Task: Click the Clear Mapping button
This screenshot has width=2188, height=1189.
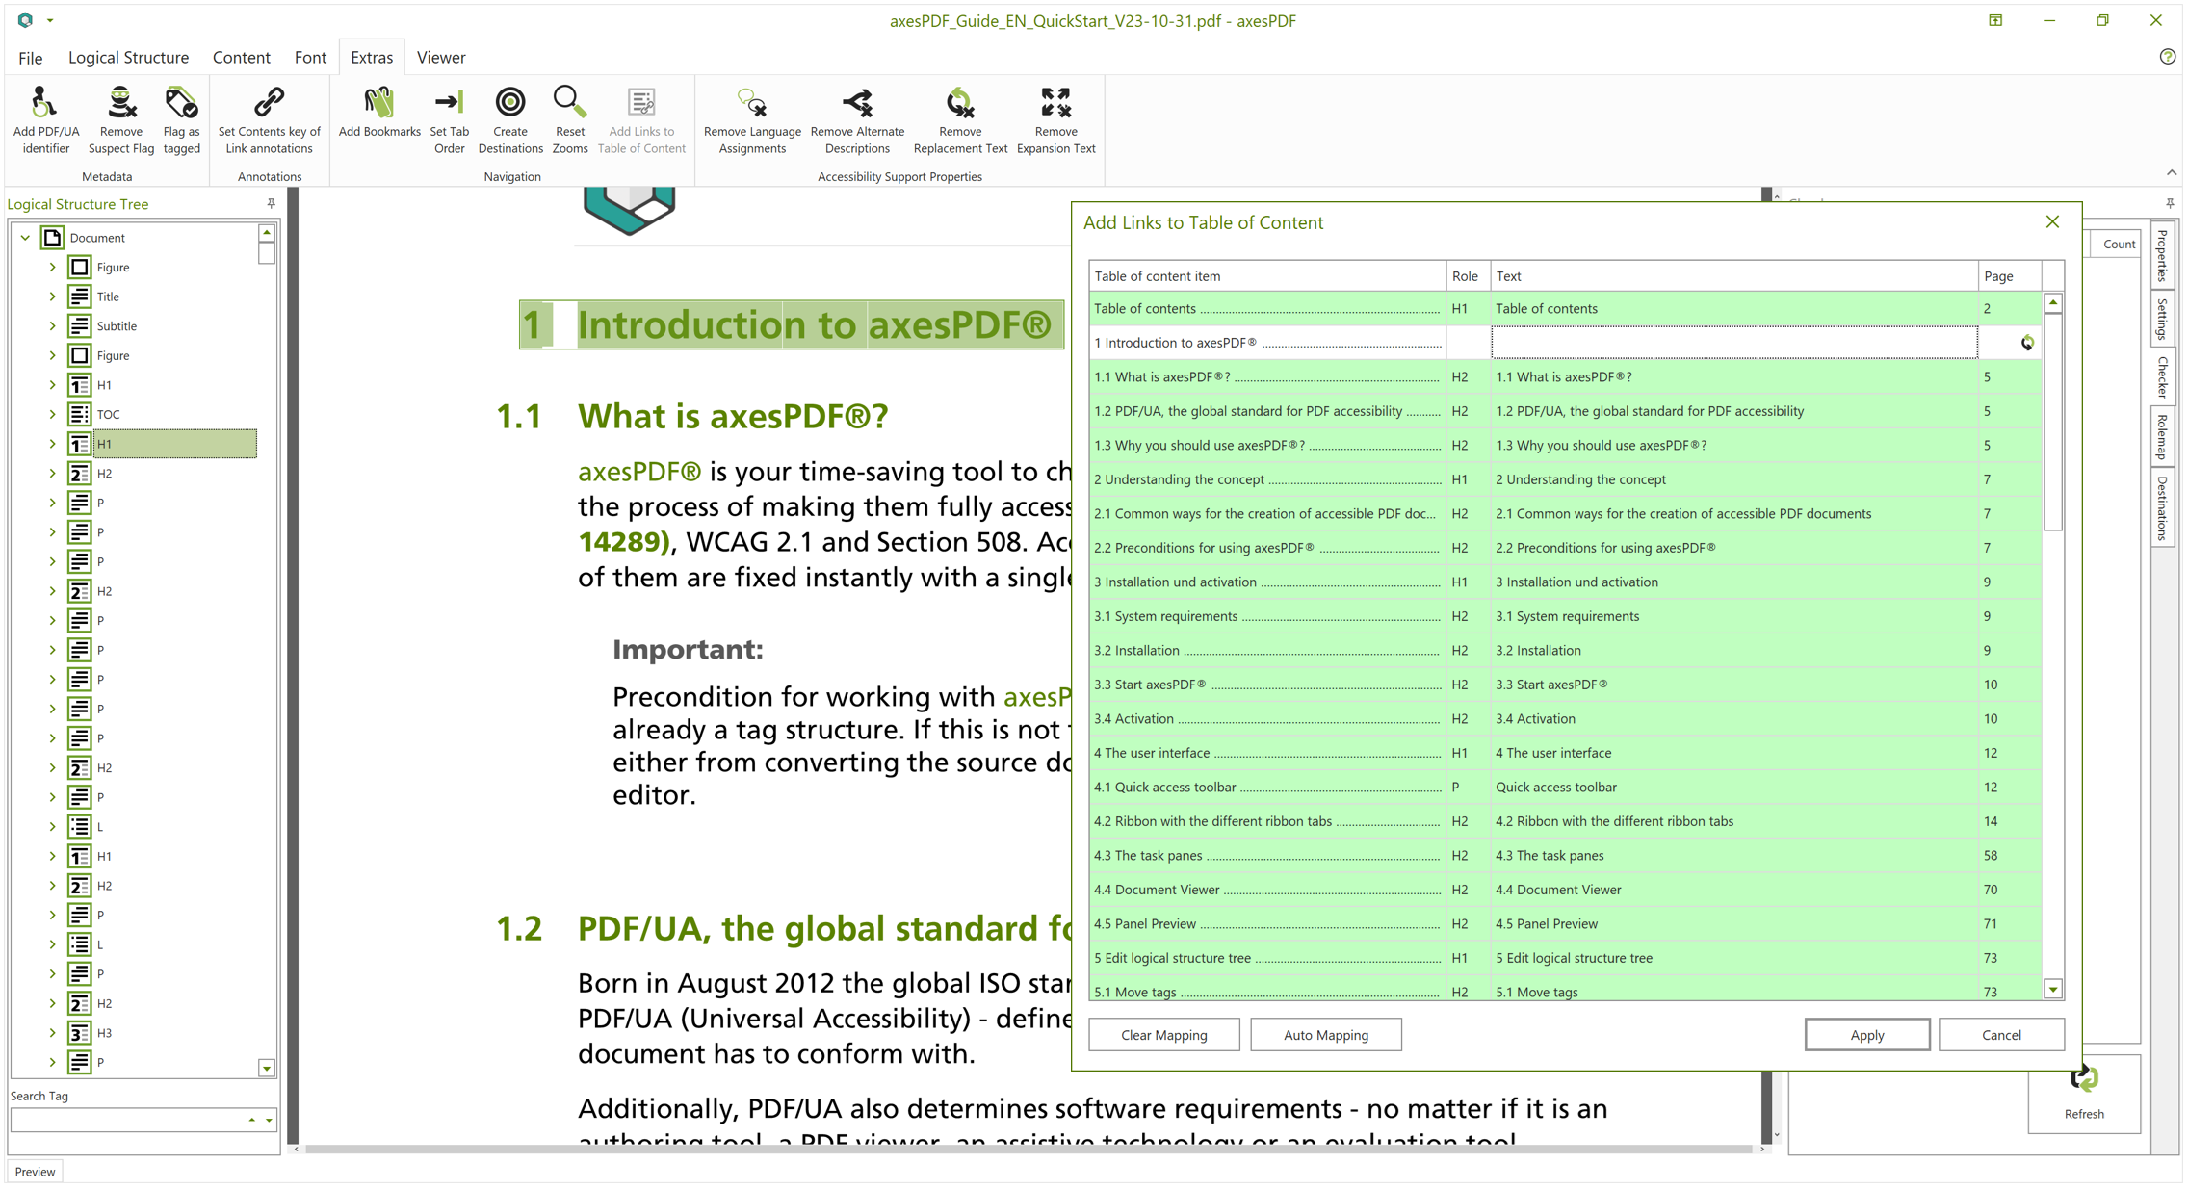Action: (x=1163, y=1035)
